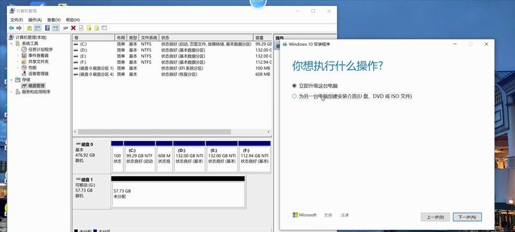
Task: Select the (E:) 132.00 GB partition block
Action: coord(221,157)
